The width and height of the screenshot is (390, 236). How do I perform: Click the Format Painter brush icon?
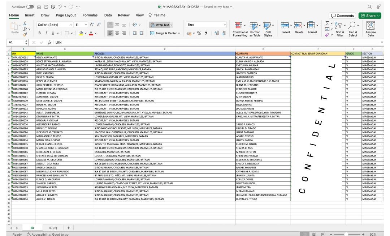[x=25, y=35]
